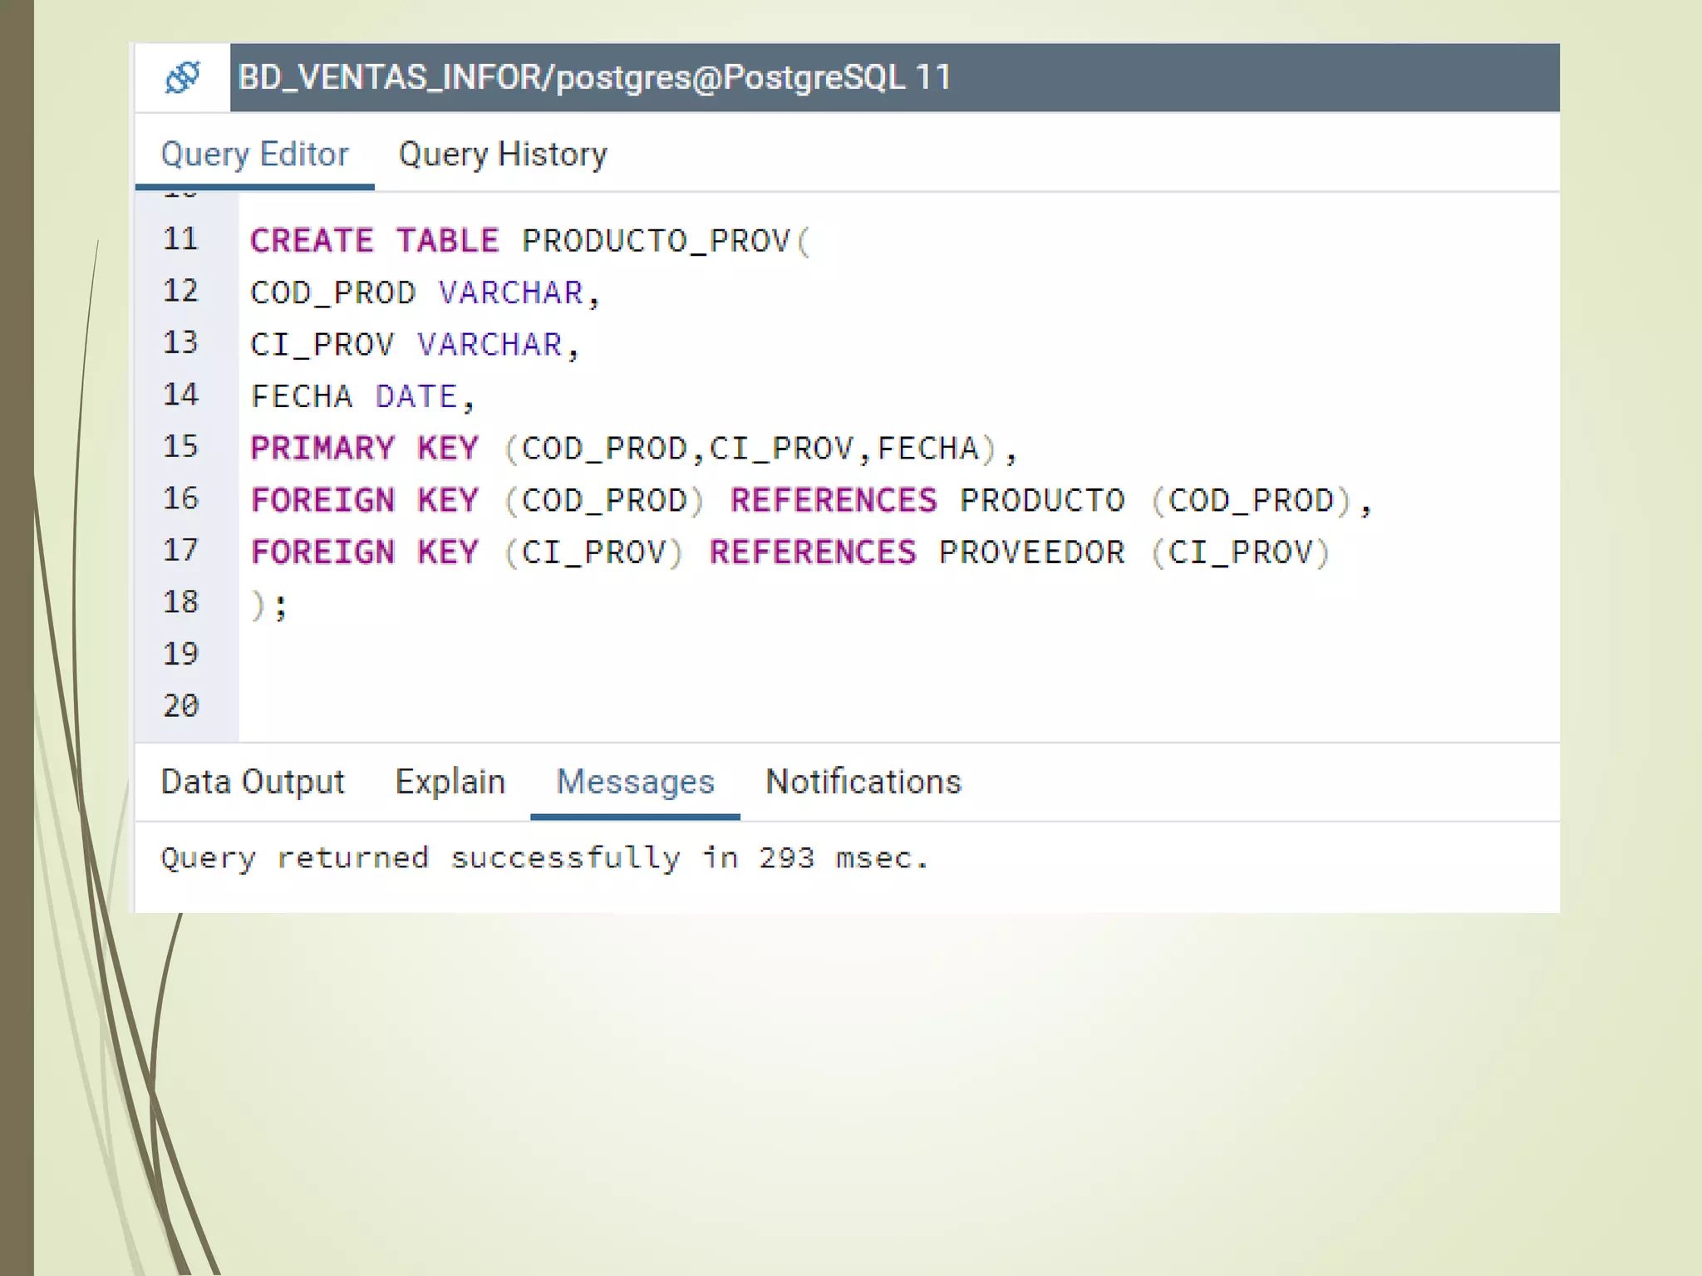Click line number 20 in gutter
1702x1276 pixels.
pyautogui.click(x=180, y=706)
